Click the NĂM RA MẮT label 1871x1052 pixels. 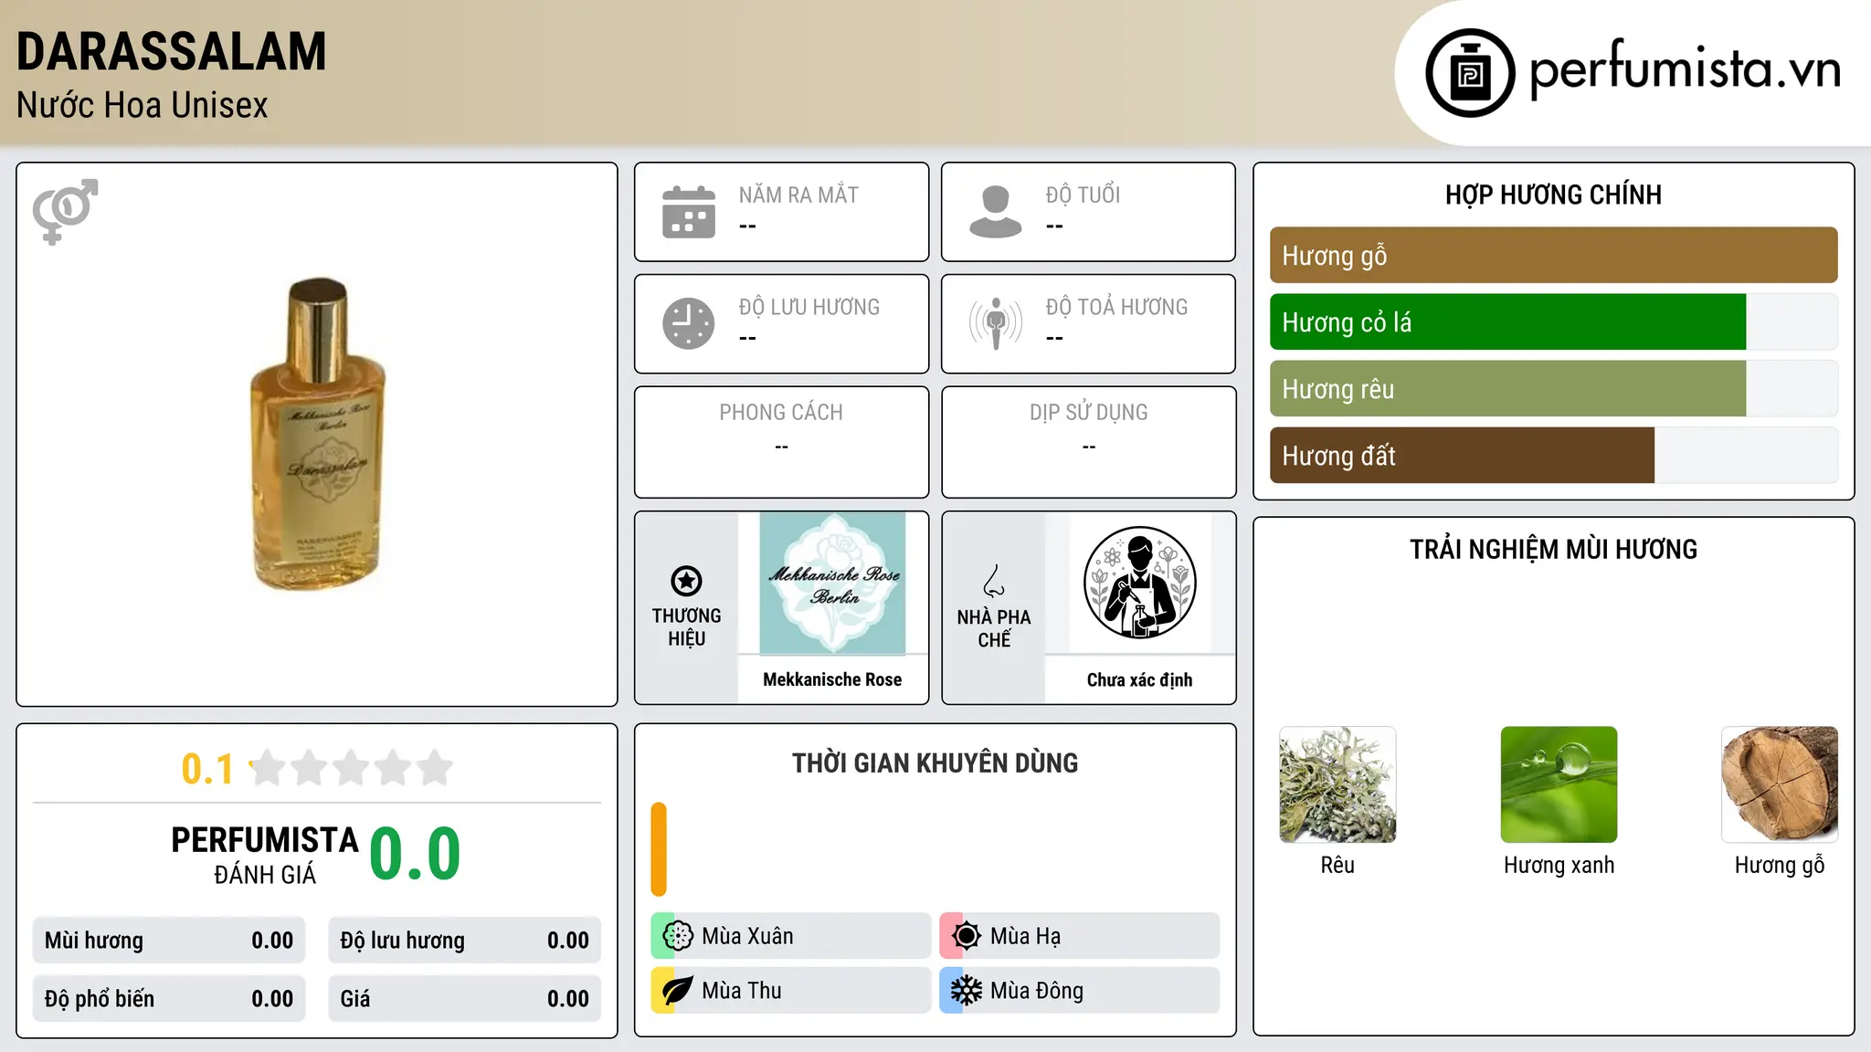point(798,195)
